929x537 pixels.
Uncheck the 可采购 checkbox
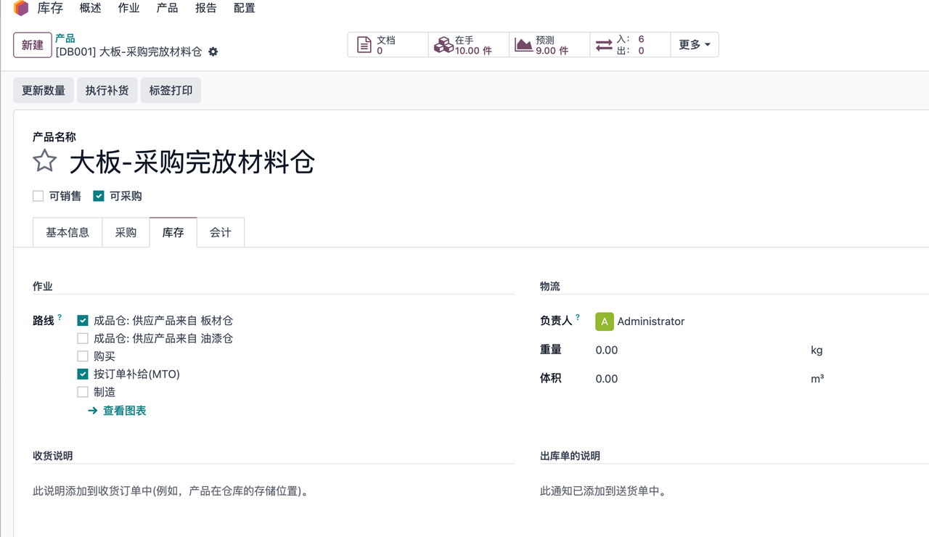99,196
